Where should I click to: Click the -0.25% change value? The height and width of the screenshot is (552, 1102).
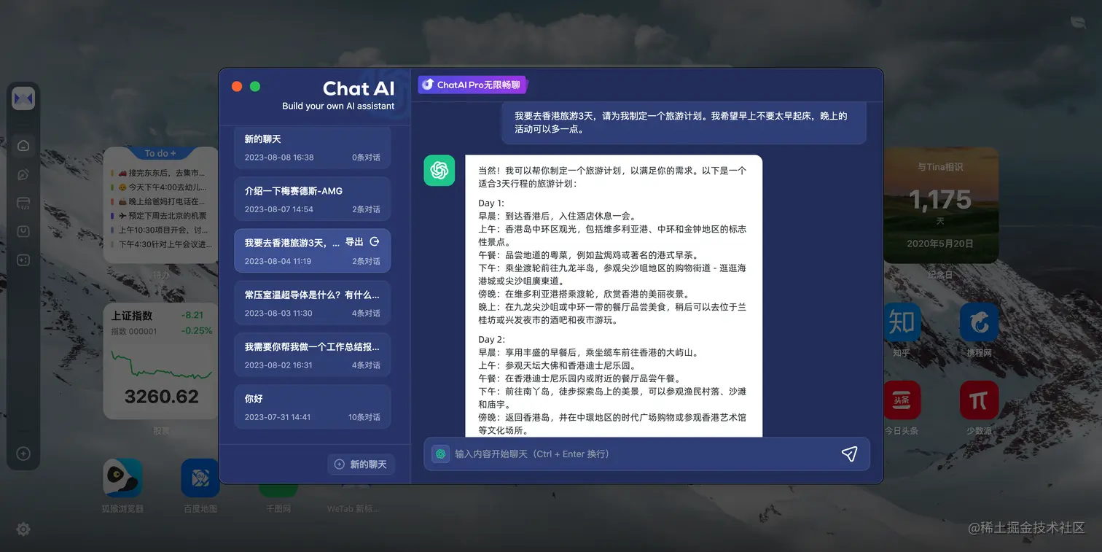coord(196,330)
